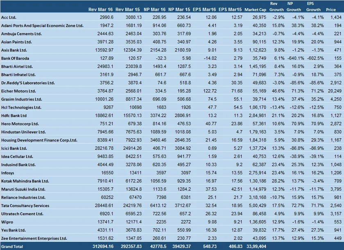Select the 'Maruti Suzuki India Ltd.' cell
344x250 pixels.
coord(23,189)
